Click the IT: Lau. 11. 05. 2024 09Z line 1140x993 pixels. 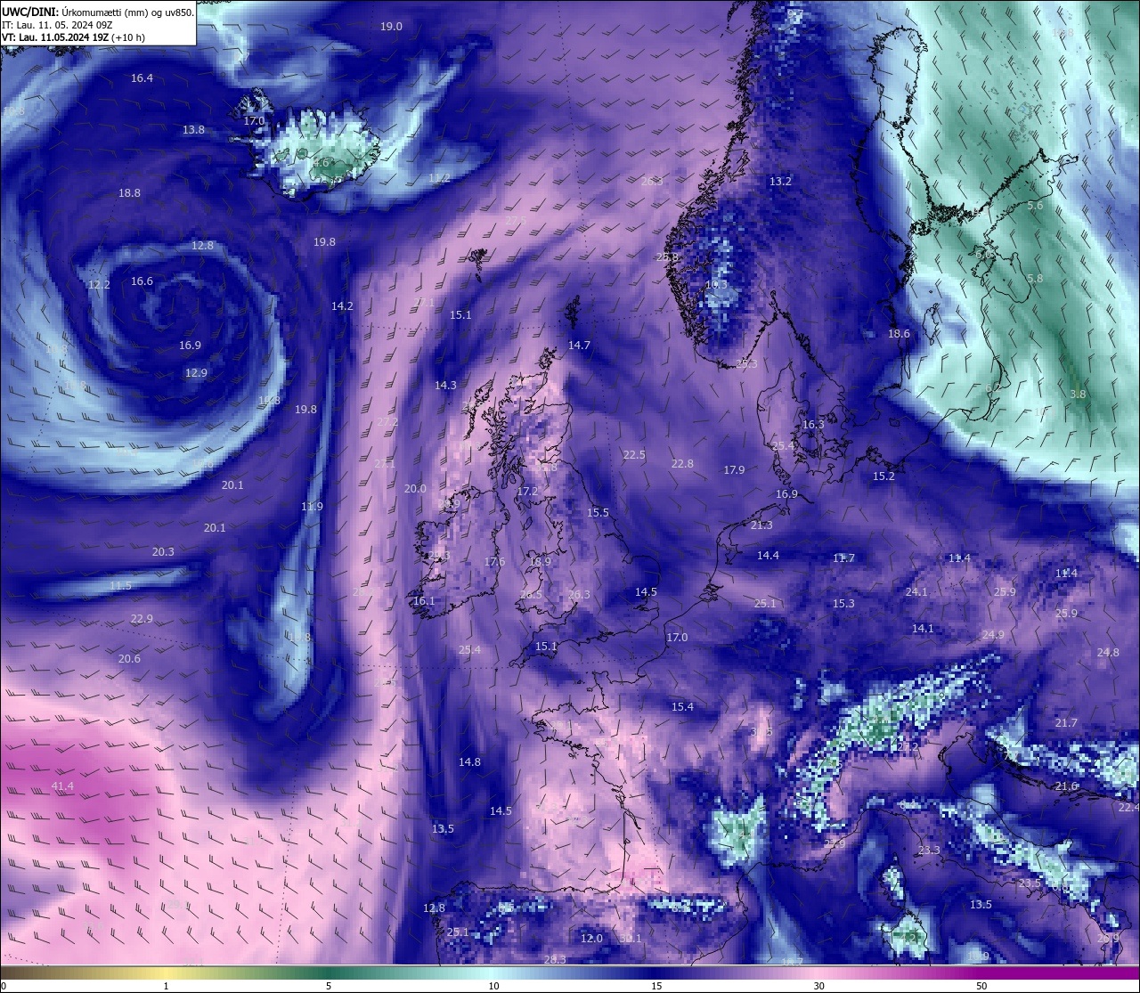[x=57, y=25]
